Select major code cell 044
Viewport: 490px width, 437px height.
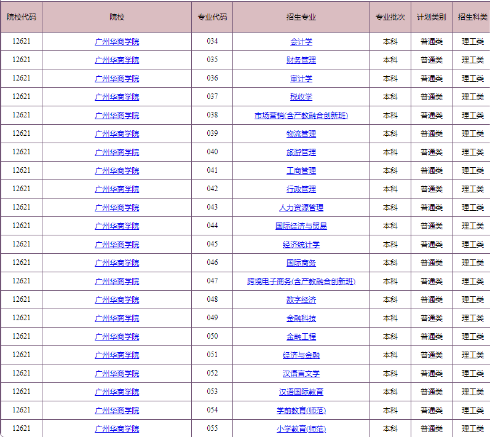click(x=212, y=226)
